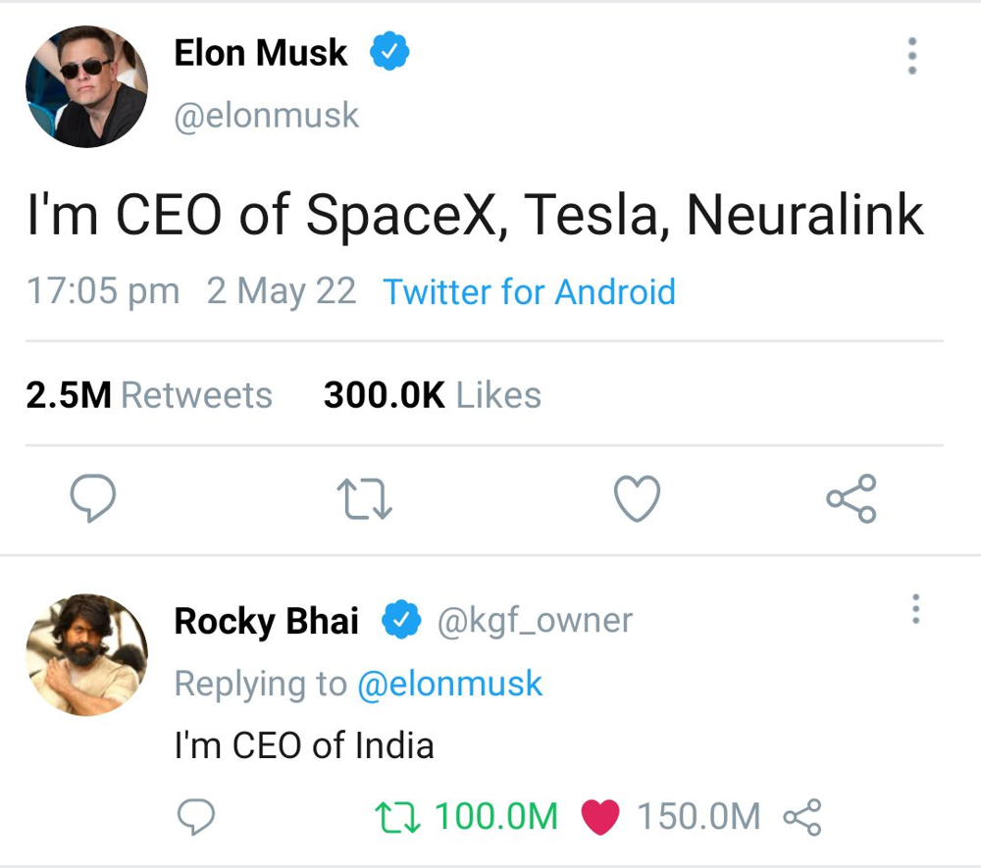Like the main tweet with heart icon
Screen dimensions: 981x868
[x=637, y=499]
